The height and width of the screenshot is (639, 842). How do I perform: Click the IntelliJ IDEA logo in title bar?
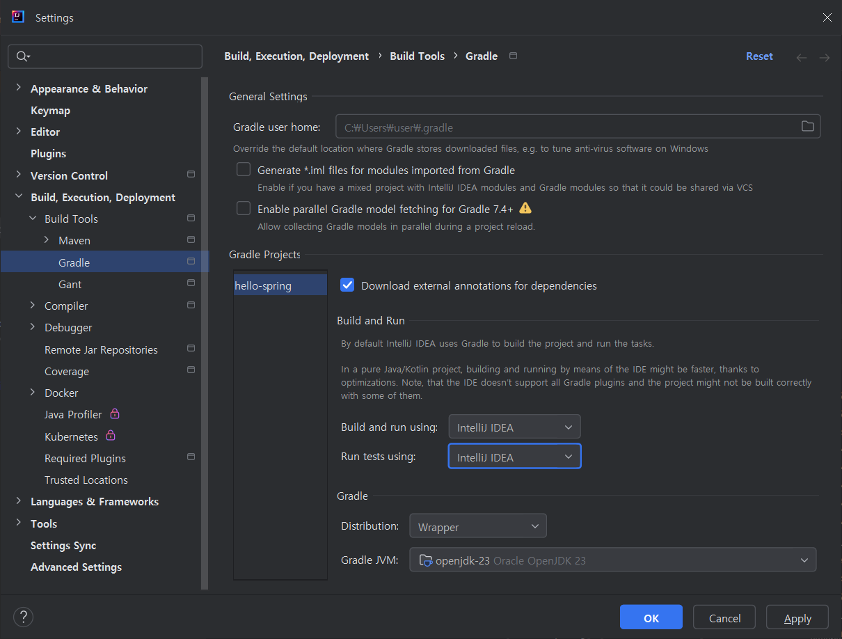pyautogui.click(x=18, y=17)
